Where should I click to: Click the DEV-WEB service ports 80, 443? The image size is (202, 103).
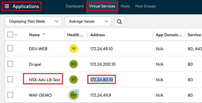195,49
